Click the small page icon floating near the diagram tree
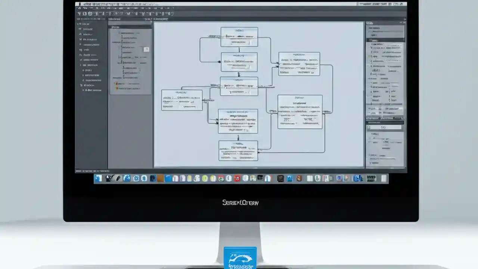This screenshot has height=269, width=478. coord(146,49)
